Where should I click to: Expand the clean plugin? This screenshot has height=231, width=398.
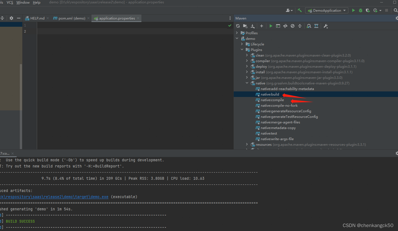[x=247, y=55]
